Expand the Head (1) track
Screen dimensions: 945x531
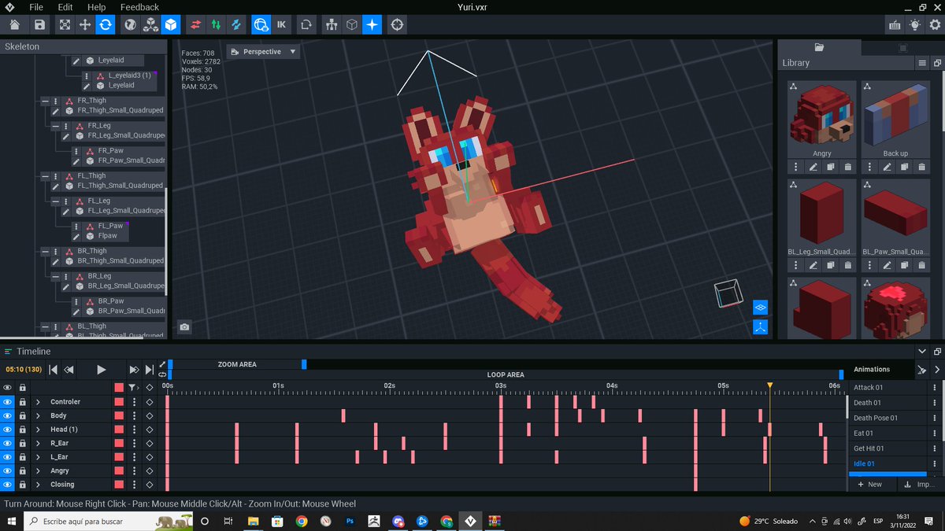pos(38,430)
